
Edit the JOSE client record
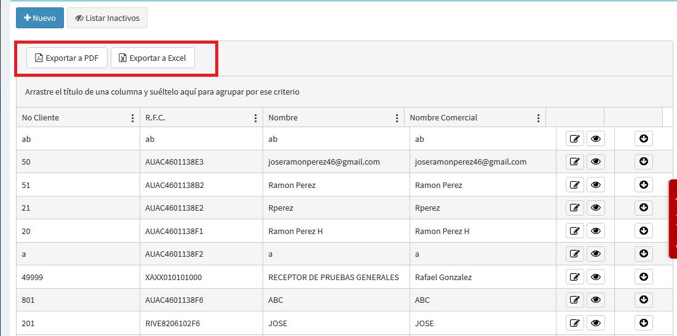[574, 323]
